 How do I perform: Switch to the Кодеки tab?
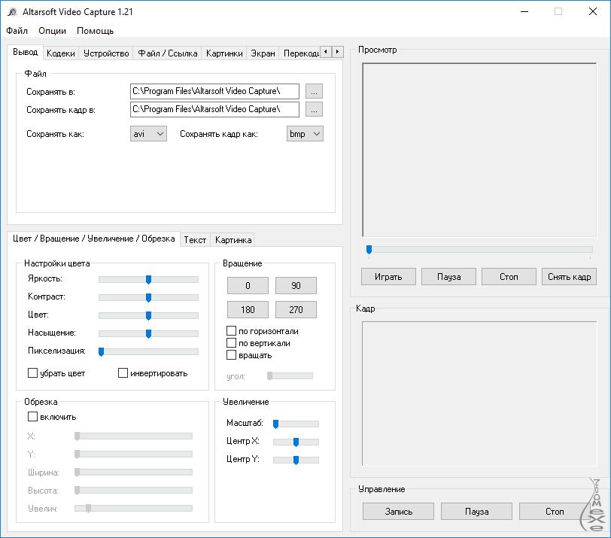(x=61, y=53)
